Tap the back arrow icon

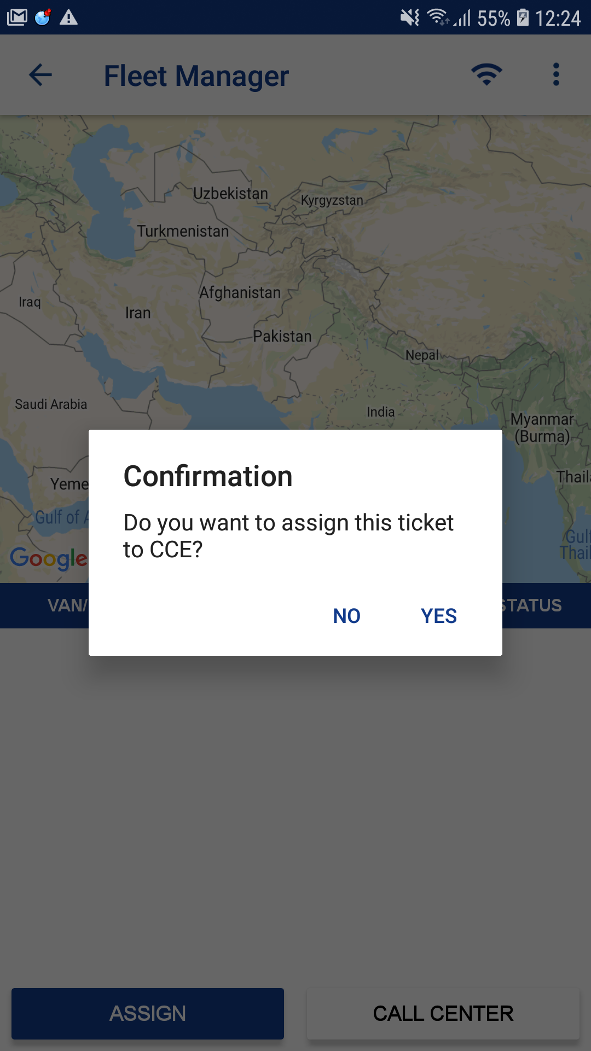coord(40,75)
